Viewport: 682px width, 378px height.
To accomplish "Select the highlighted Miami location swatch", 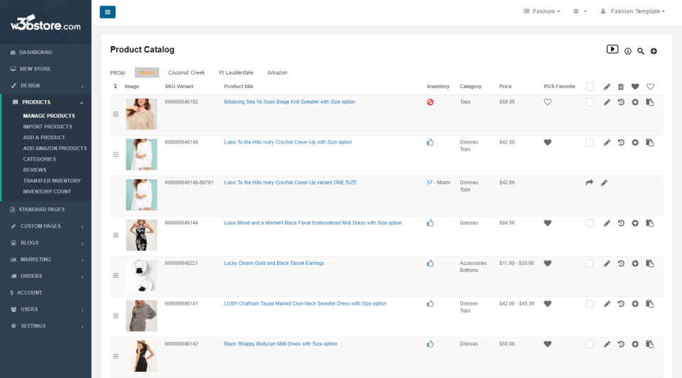I will click(x=147, y=72).
